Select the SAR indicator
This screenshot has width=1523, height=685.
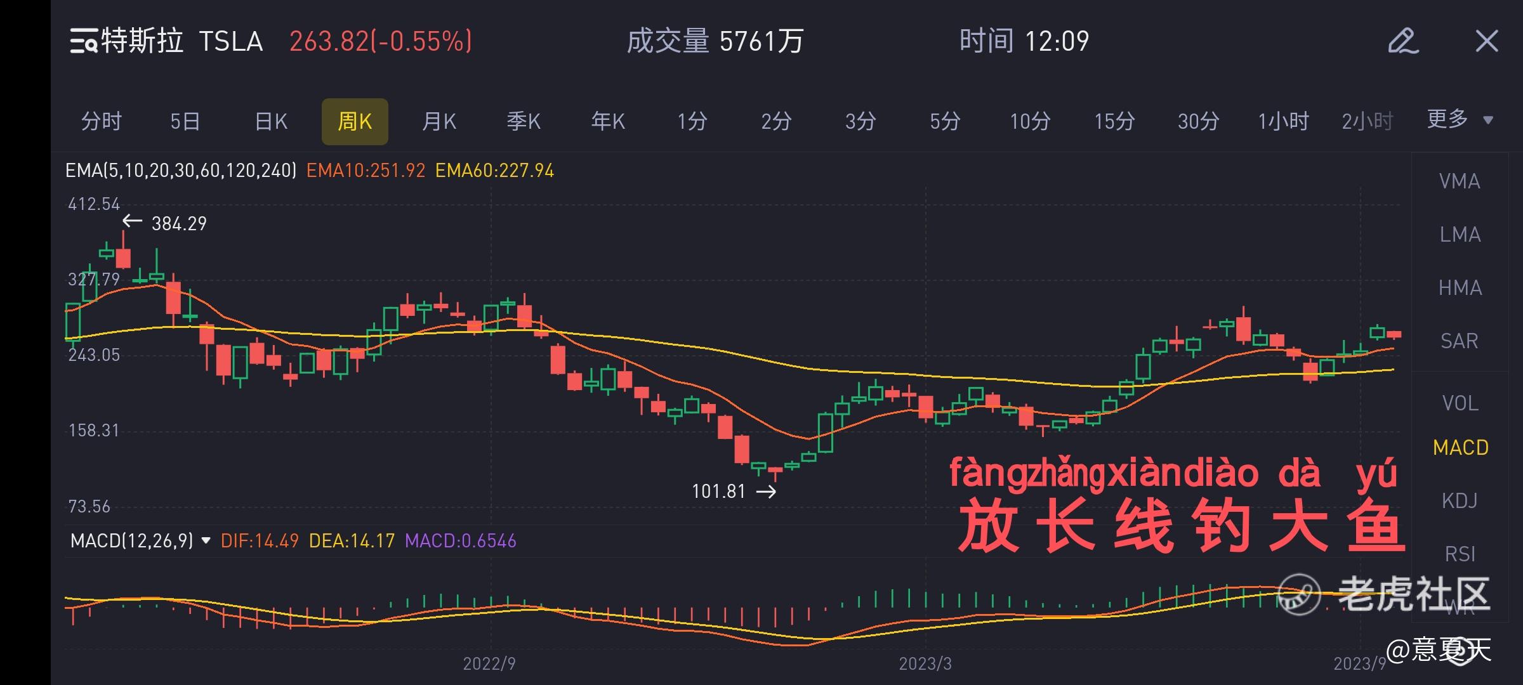1460,341
